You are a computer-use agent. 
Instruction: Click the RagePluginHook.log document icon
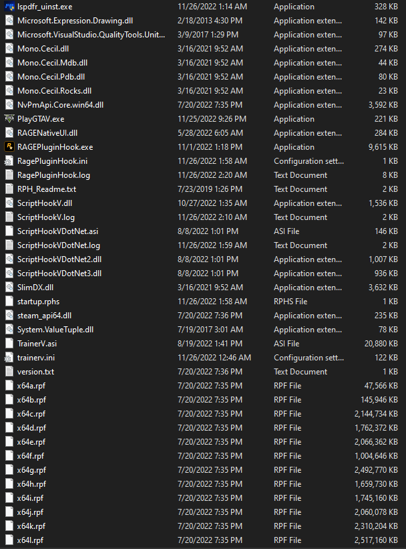(x=9, y=175)
